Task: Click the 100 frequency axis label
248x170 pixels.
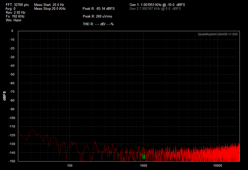Action: pos(70,166)
